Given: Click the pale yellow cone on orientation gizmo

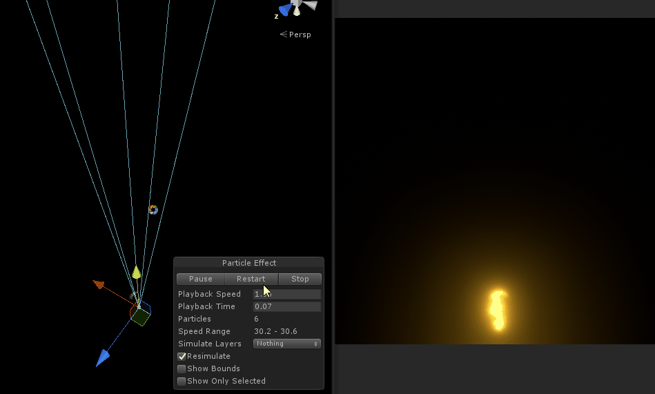Looking at the screenshot, I should (x=297, y=10).
